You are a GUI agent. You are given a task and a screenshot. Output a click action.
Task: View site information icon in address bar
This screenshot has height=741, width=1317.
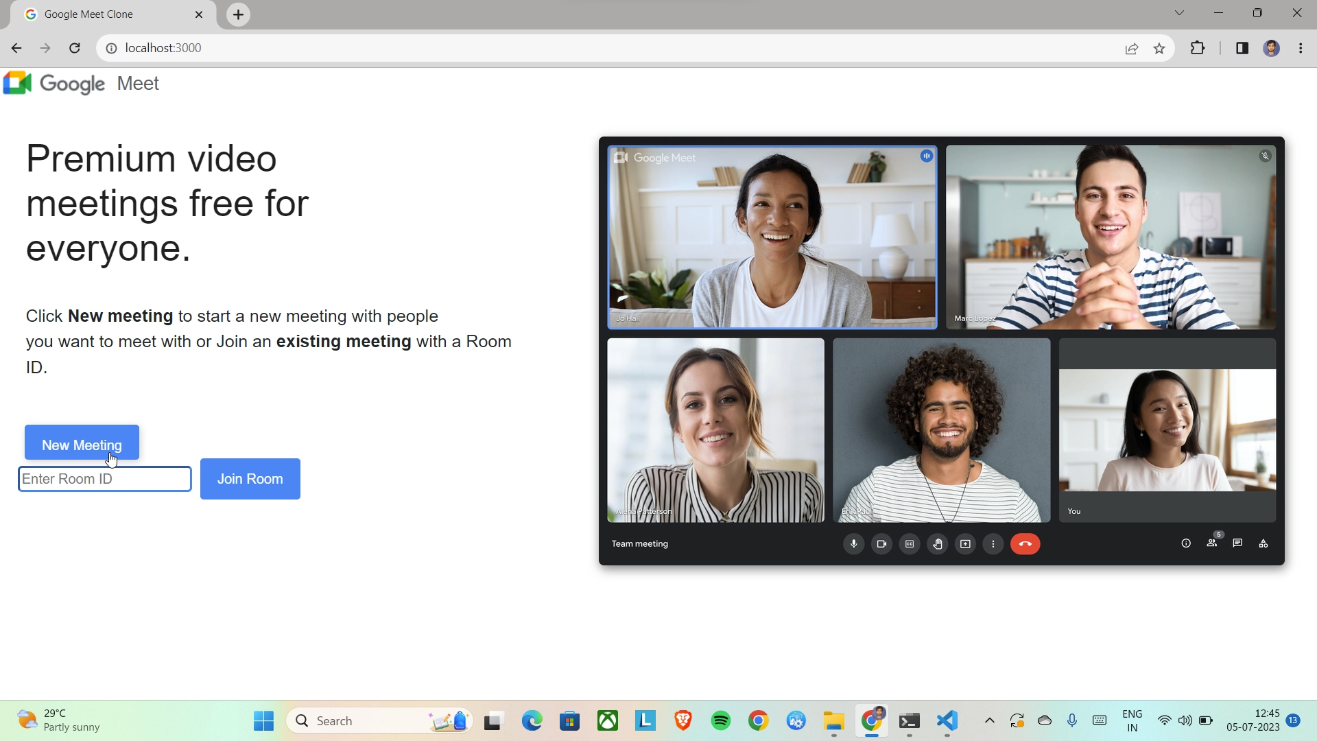(x=111, y=48)
